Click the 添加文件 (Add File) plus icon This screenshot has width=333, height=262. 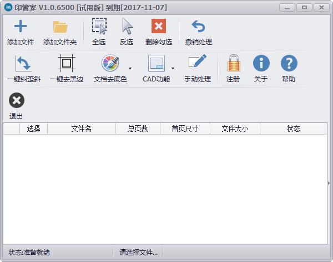point(21,27)
